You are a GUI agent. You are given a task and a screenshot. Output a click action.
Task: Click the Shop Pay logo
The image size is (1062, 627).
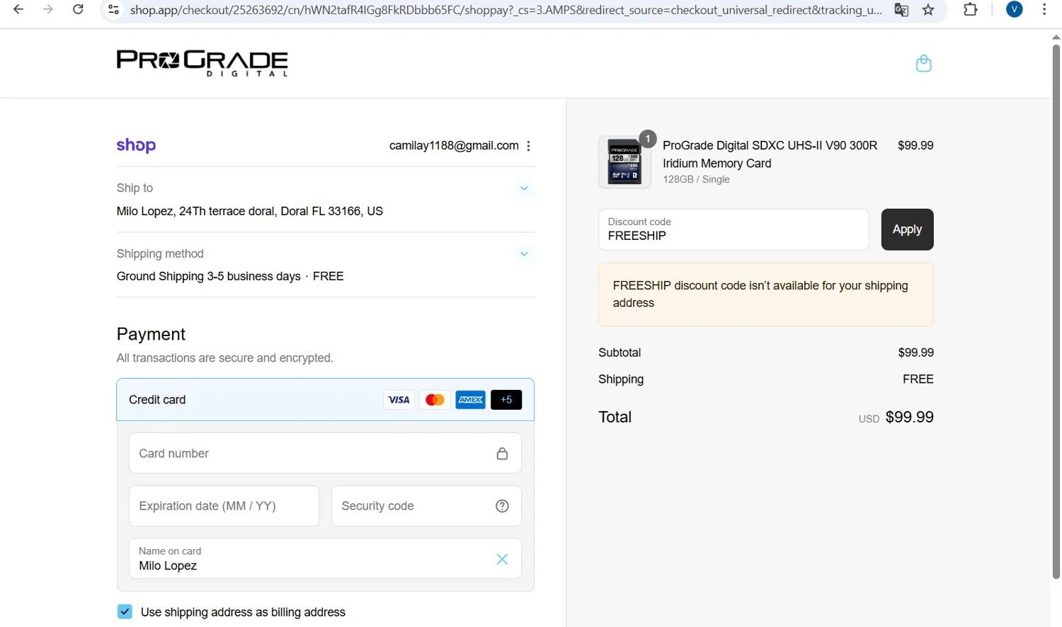click(136, 145)
